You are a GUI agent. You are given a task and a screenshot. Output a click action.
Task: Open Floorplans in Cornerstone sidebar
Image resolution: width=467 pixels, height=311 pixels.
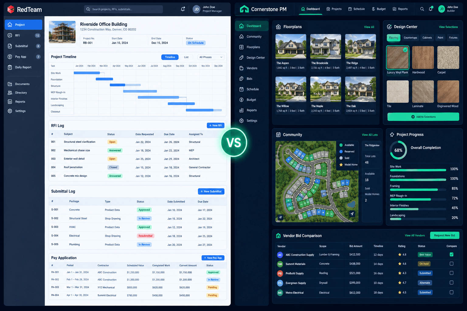pyautogui.click(x=252, y=47)
